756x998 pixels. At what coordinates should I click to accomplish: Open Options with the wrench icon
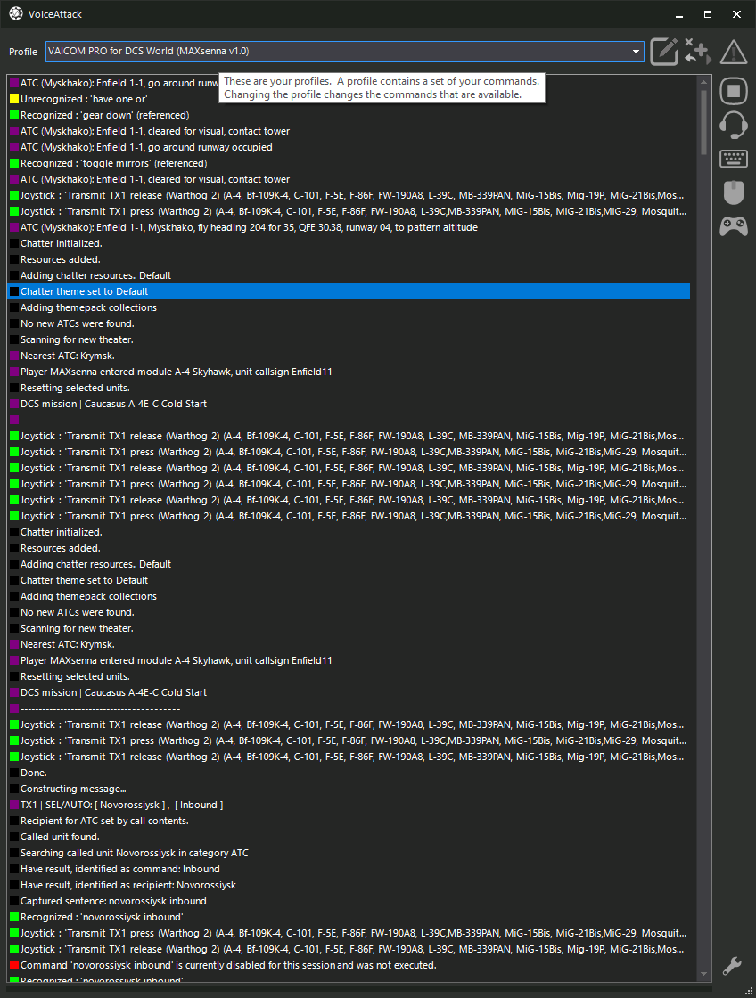pos(733,966)
